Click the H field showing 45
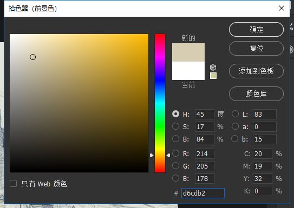The image size is (294, 208). [204, 115]
